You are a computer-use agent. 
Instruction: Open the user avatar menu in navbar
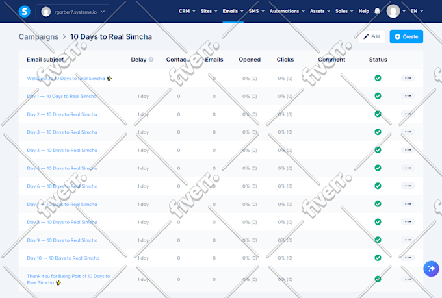point(396,11)
